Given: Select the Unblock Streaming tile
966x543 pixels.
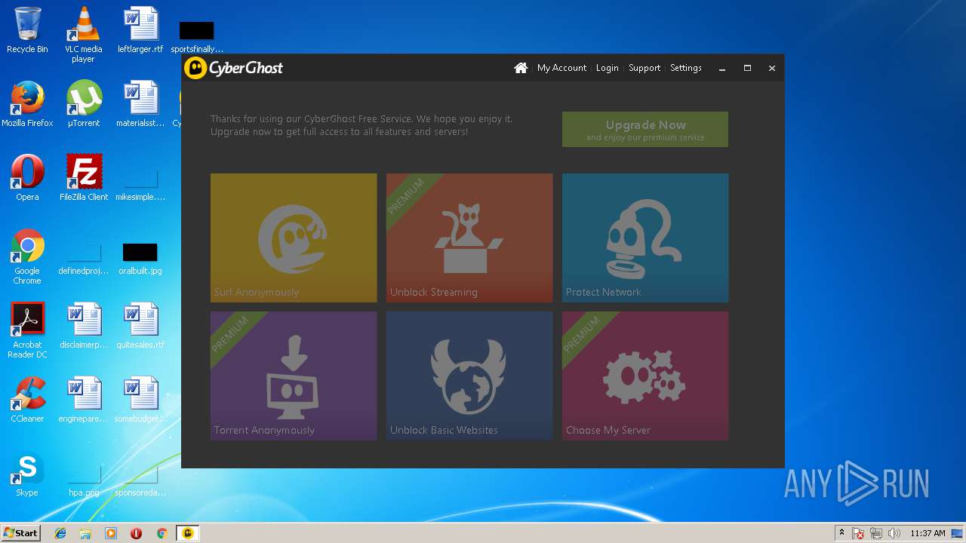Looking at the screenshot, I should tap(469, 238).
